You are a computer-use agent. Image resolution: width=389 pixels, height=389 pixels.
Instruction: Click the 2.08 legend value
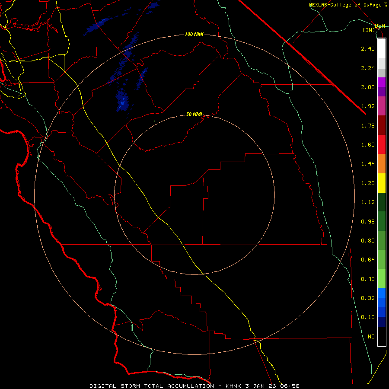click(368, 87)
